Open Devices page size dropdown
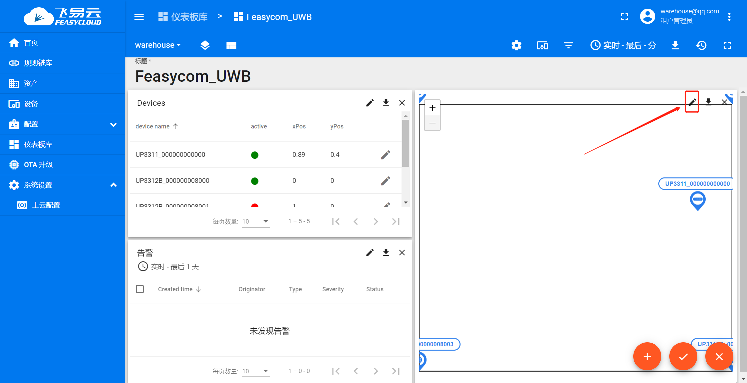This screenshot has width=747, height=383. pyautogui.click(x=255, y=221)
